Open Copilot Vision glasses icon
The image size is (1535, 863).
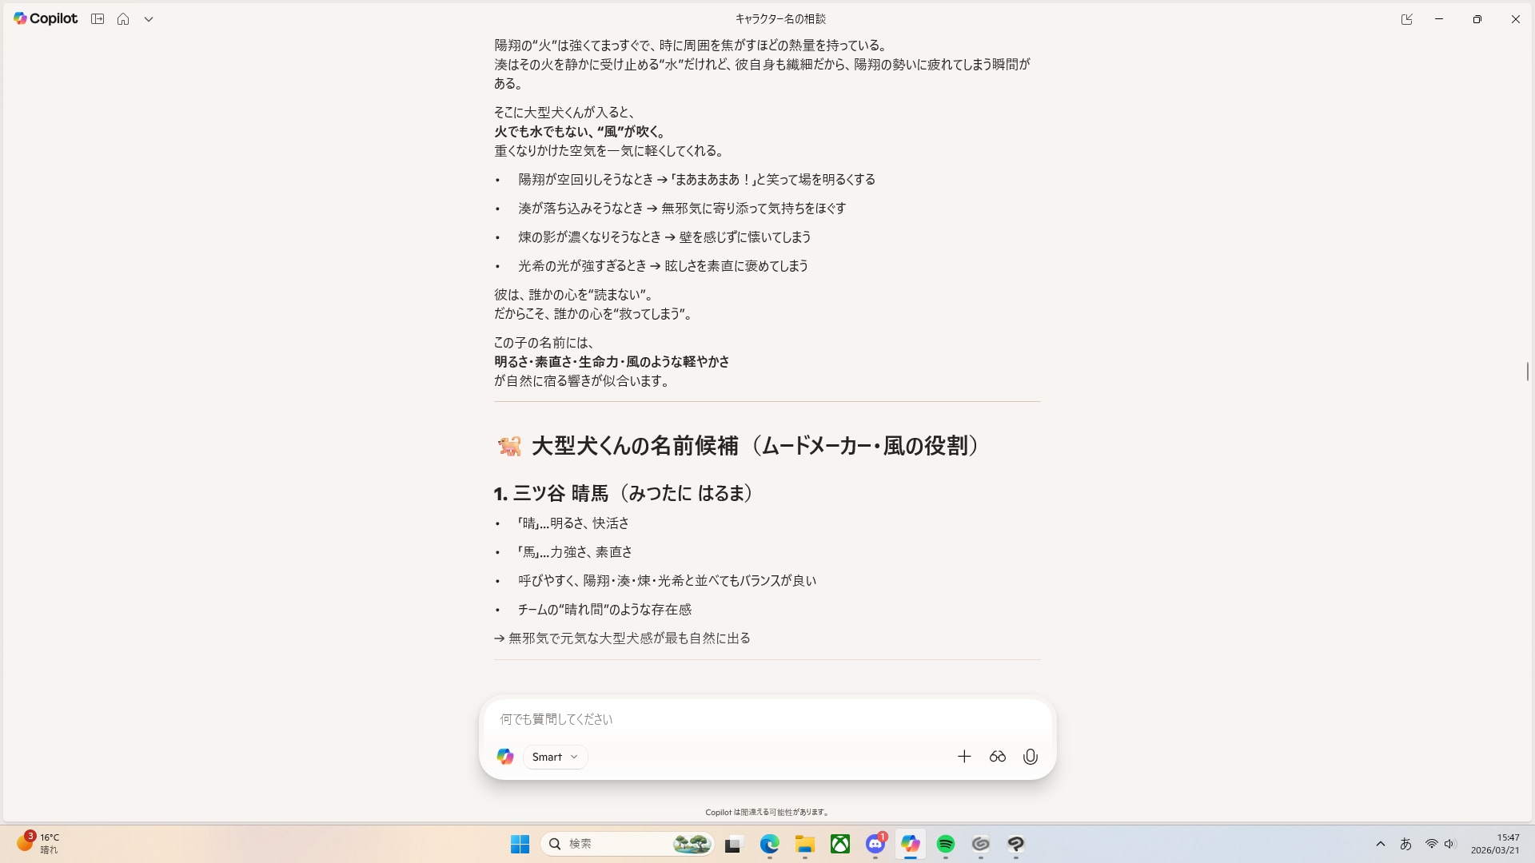(997, 757)
